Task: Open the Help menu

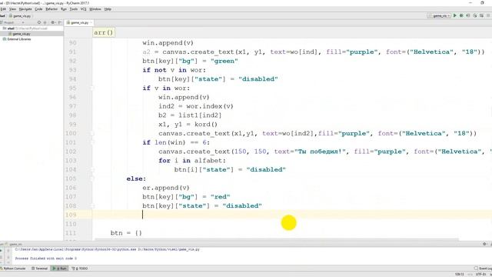Action: coord(108,9)
